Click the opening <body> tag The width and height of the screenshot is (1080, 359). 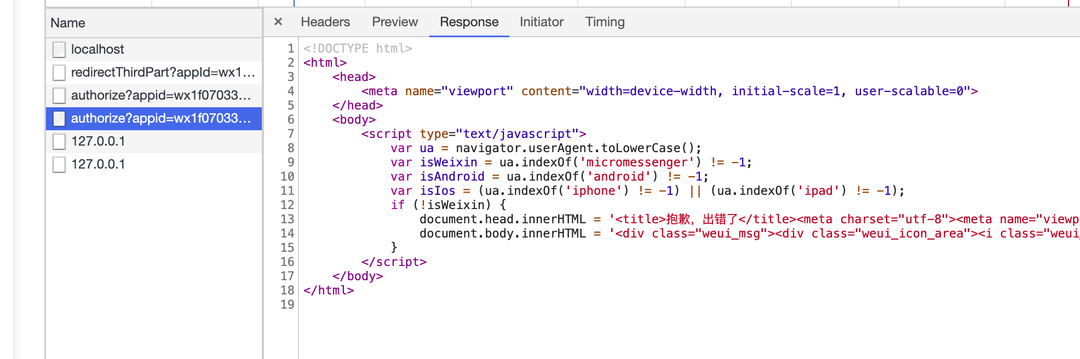click(x=354, y=119)
